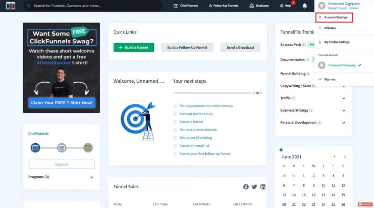374x208 pixels.
Task: Share Funnel Sales on Twitter
Action: (x=254, y=187)
